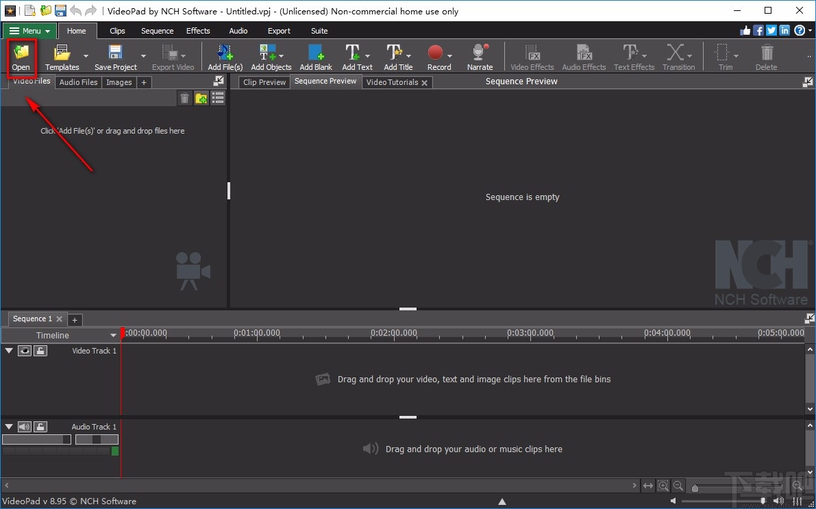Open the Menu dropdown button
This screenshot has height=509, width=816.
coord(29,31)
